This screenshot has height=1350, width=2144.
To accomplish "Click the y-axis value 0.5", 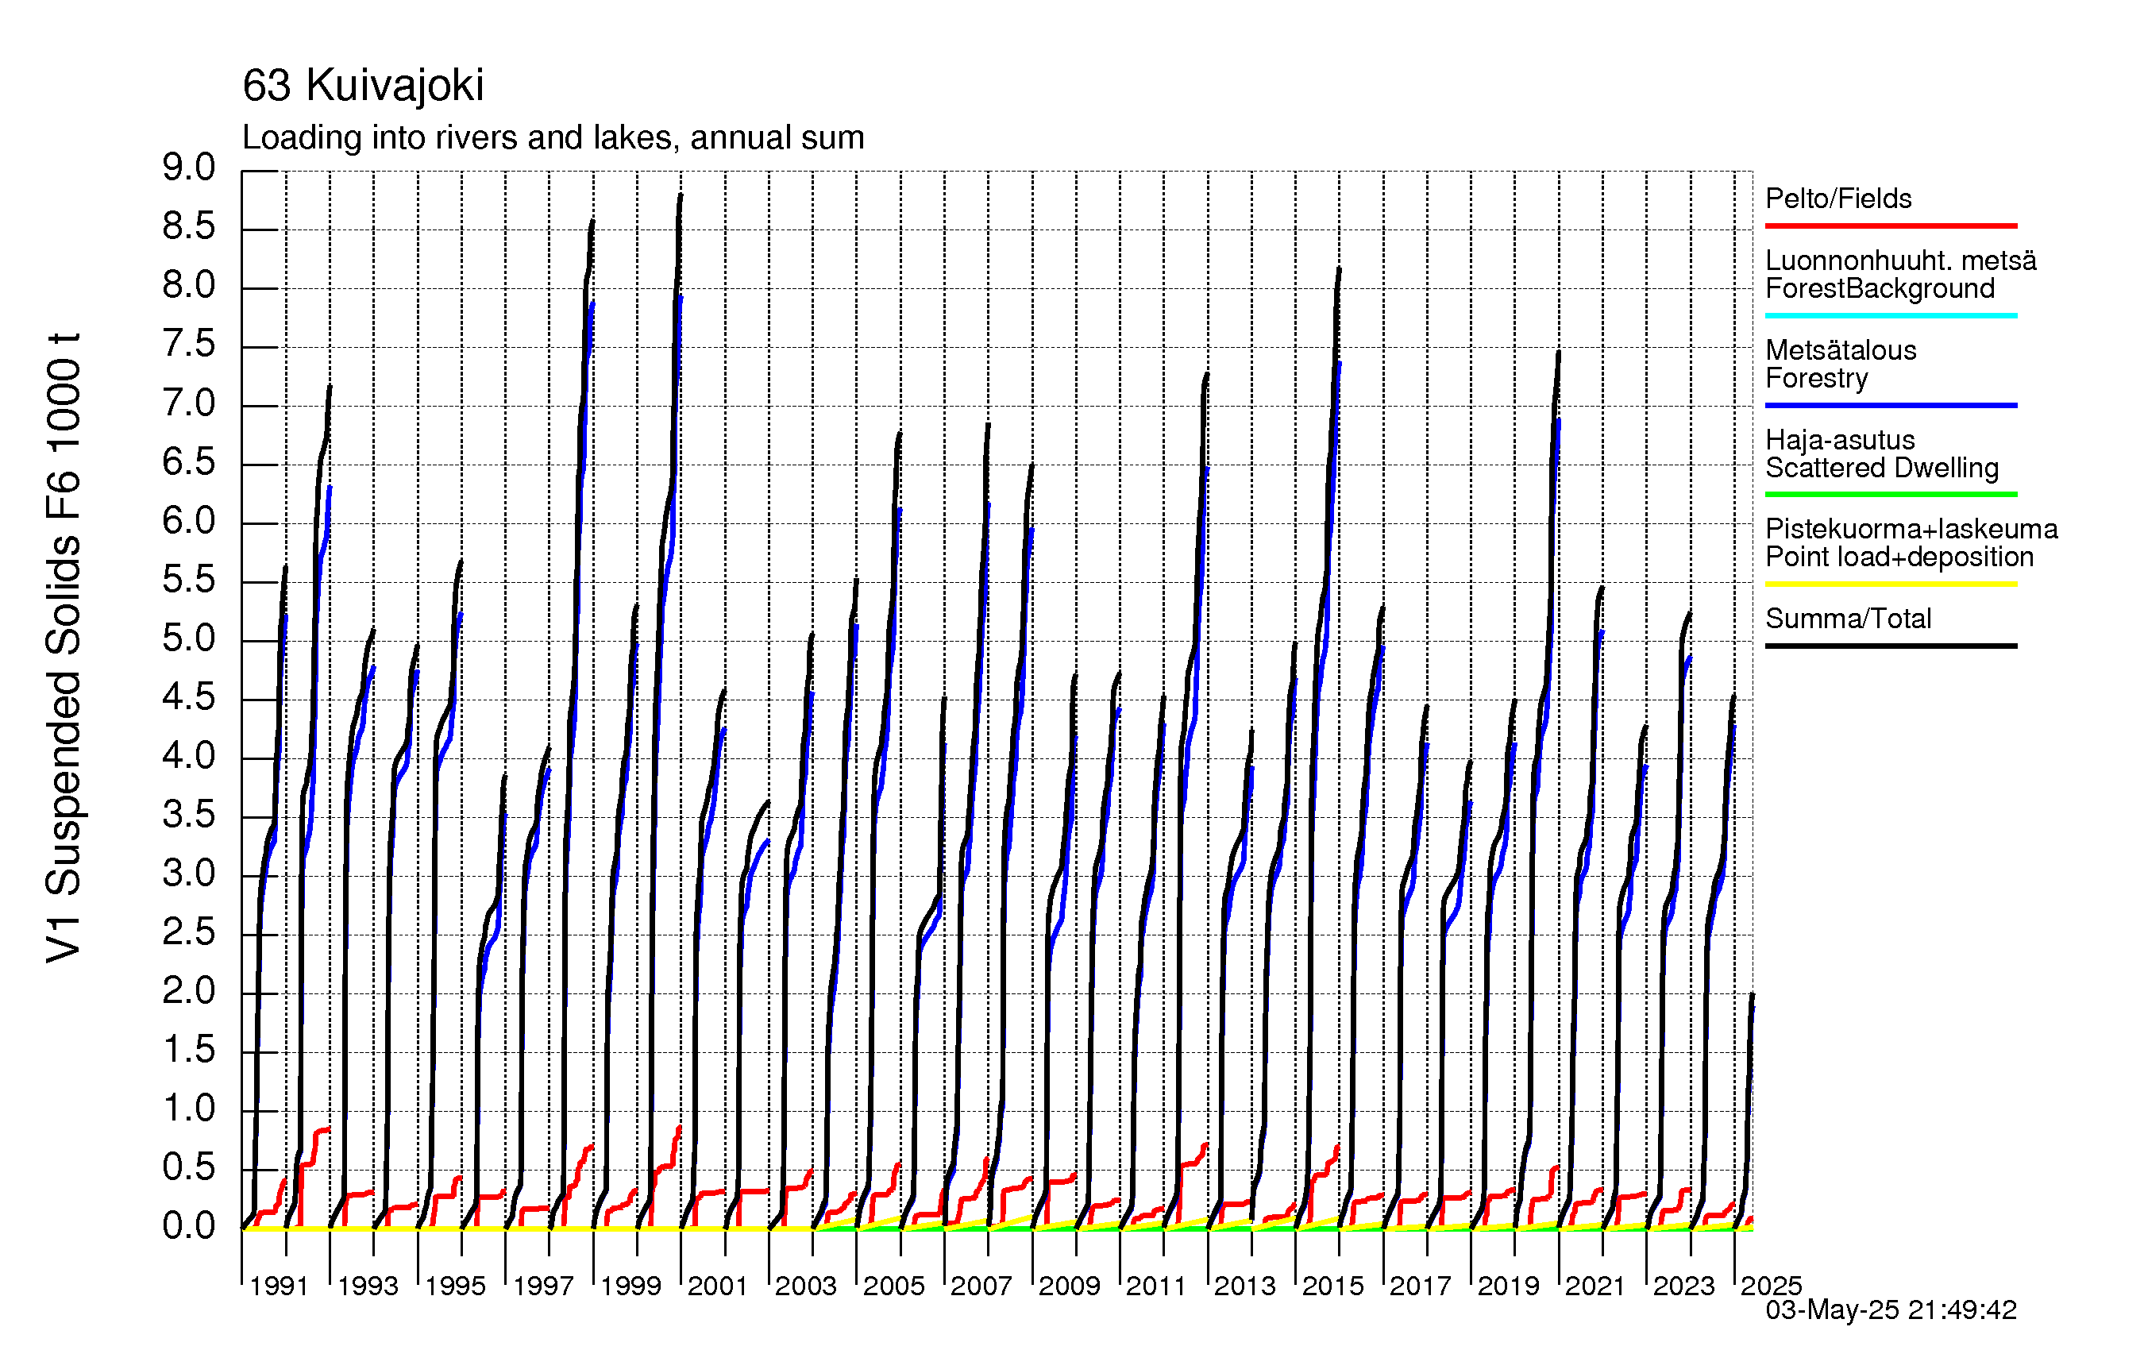I will (x=189, y=1167).
